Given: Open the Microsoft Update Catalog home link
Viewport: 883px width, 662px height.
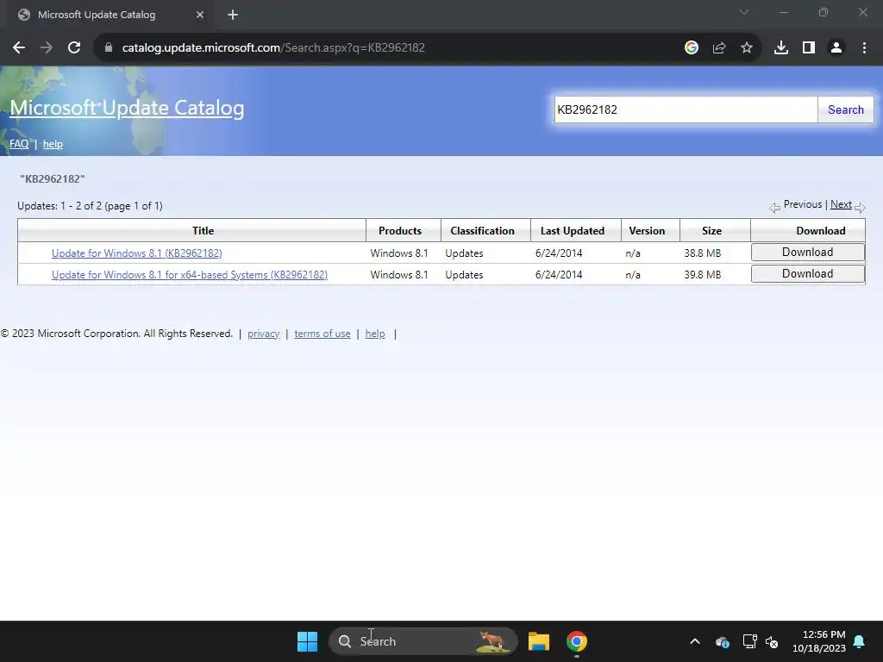Looking at the screenshot, I should pos(127,108).
